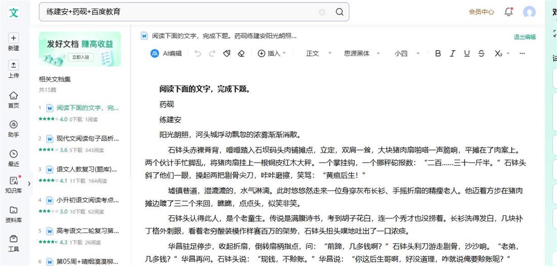Open the notifications bell
557x266 pixels.
coord(508,12)
